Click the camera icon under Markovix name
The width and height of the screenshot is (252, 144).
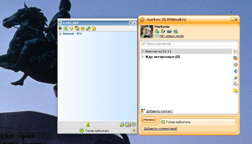pyautogui.click(x=169, y=32)
